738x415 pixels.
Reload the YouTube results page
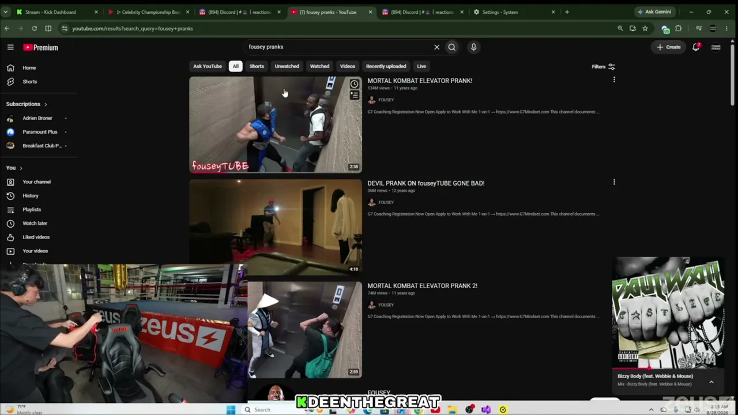(35, 28)
